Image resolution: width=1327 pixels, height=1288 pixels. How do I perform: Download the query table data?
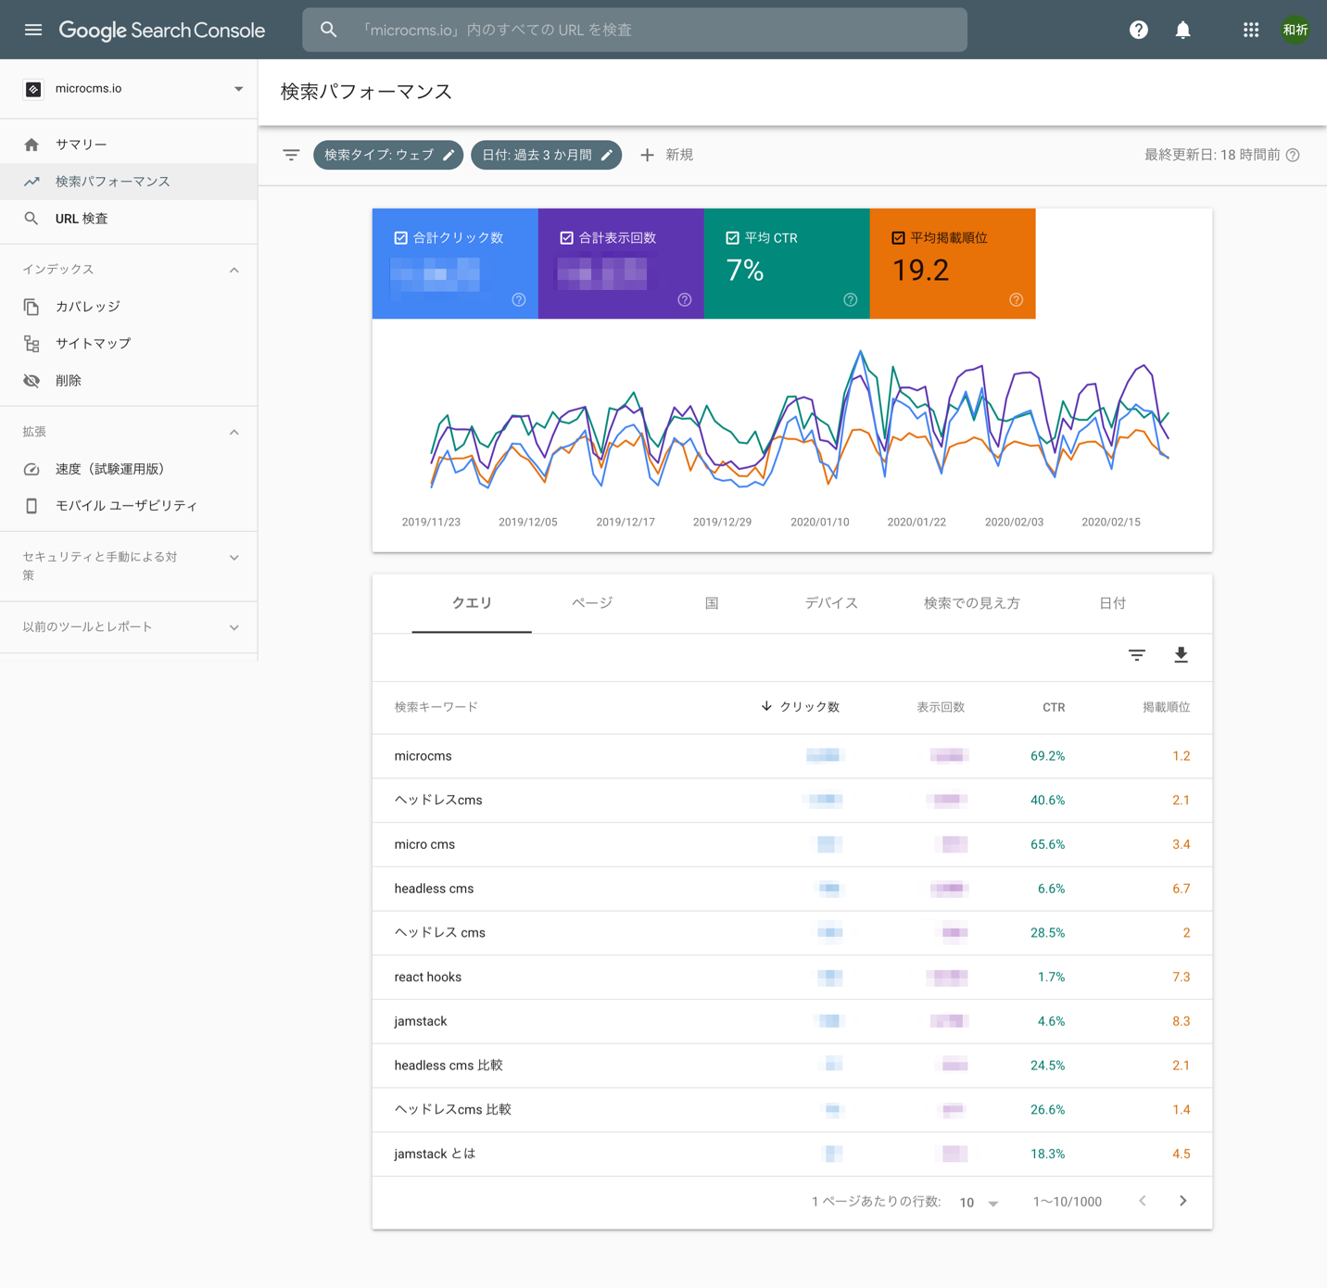(x=1181, y=655)
